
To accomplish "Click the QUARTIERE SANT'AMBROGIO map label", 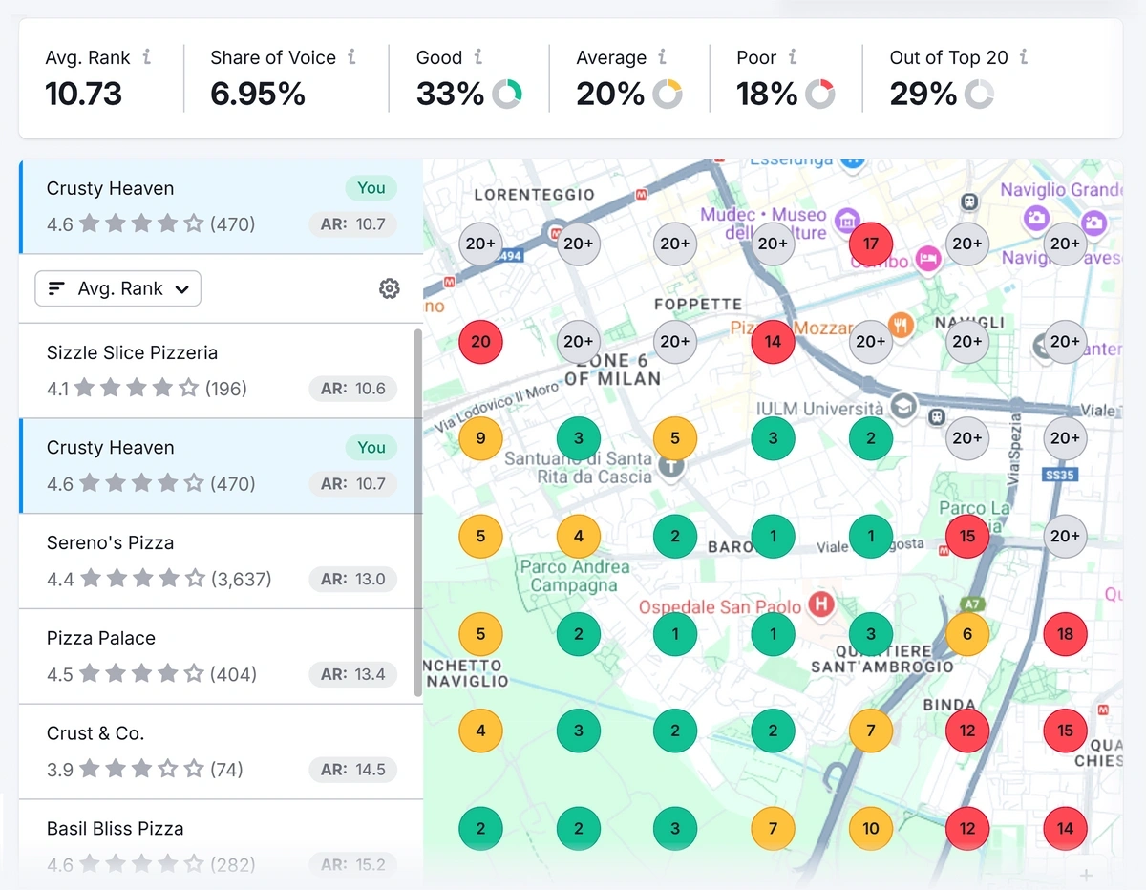I will pyautogui.click(x=882, y=658).
